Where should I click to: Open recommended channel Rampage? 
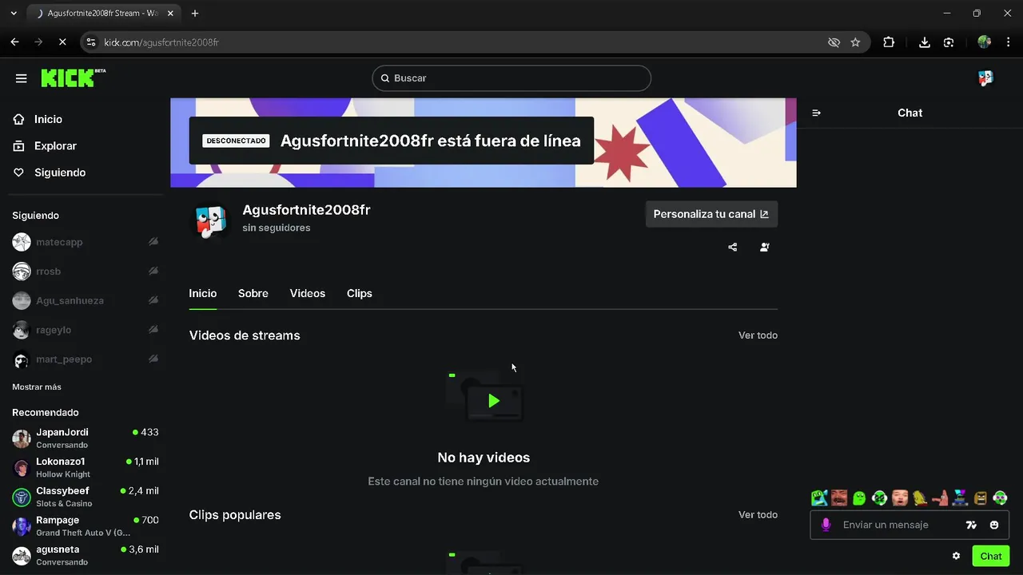click(x=86, y=526)
